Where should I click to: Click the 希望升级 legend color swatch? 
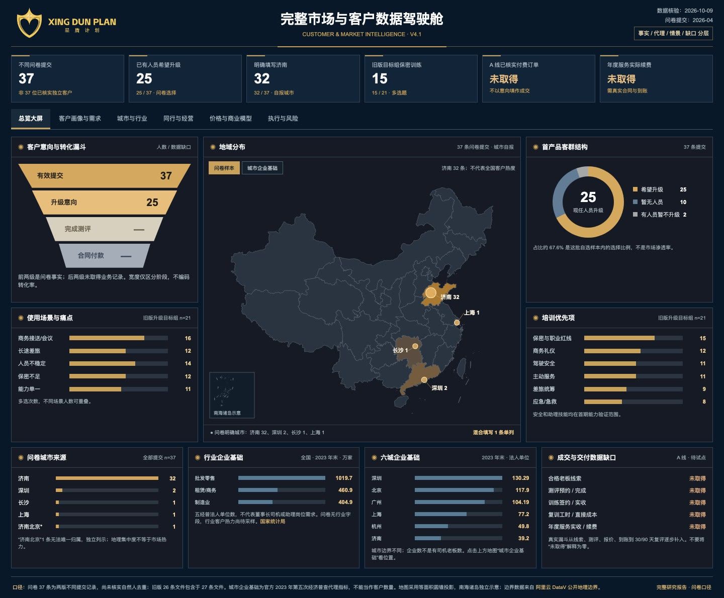[636, 189]
